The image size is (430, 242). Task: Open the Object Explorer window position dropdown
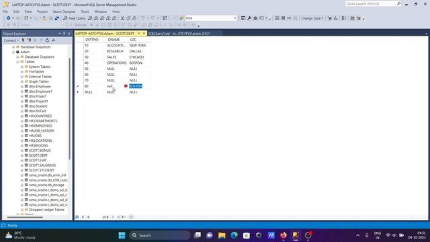pos(60,34)
